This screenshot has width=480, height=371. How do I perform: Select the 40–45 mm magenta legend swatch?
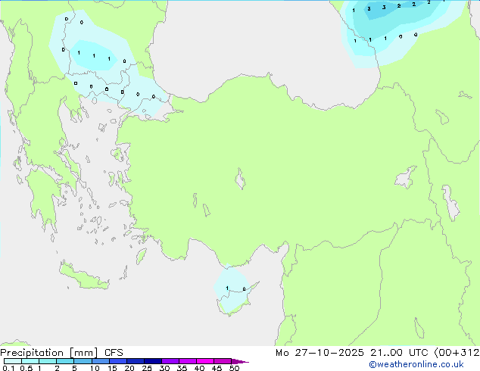point(205,361)
